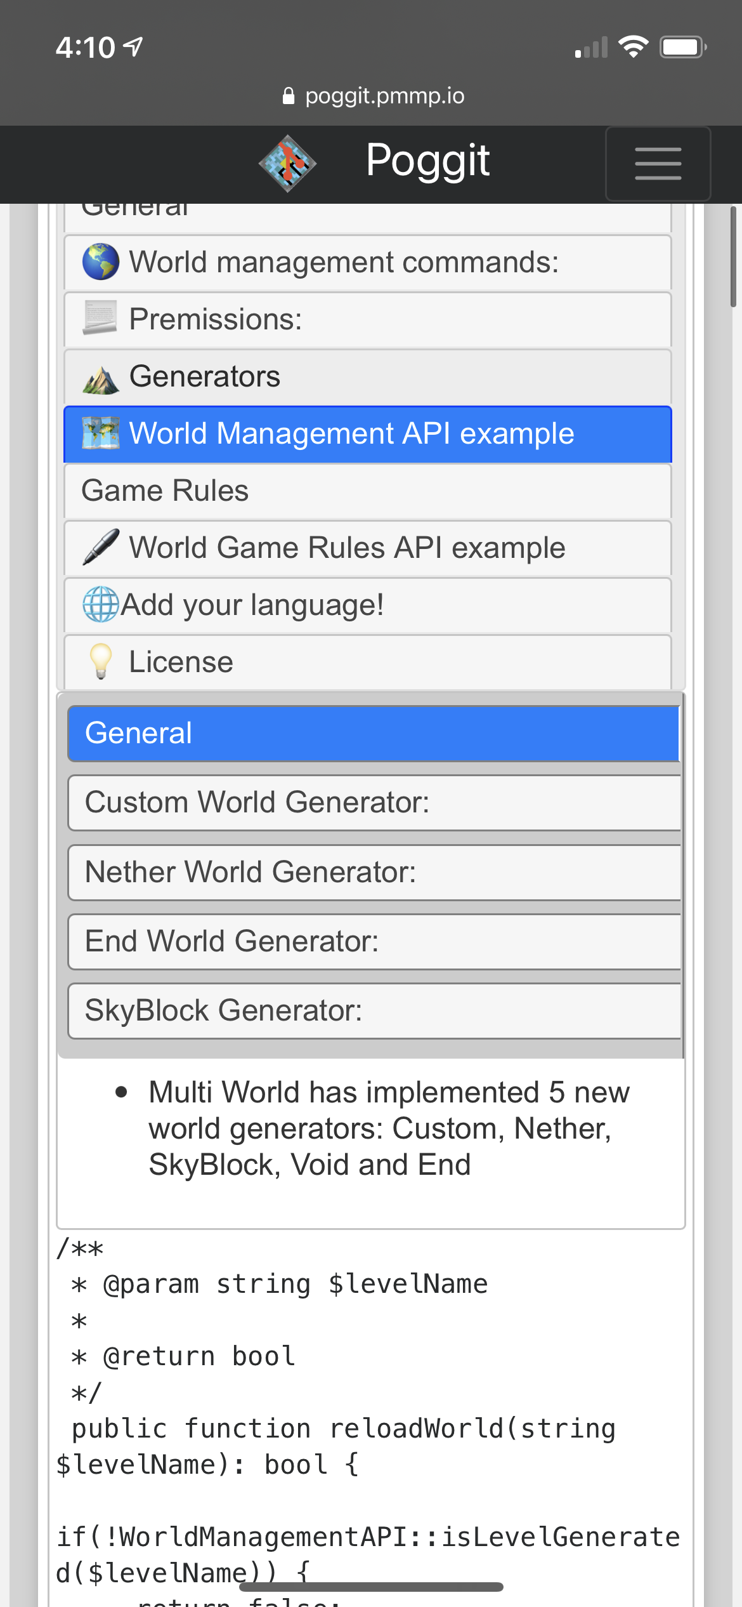
Task: Click the globe icon on World management commands
Action: [100, 262]
